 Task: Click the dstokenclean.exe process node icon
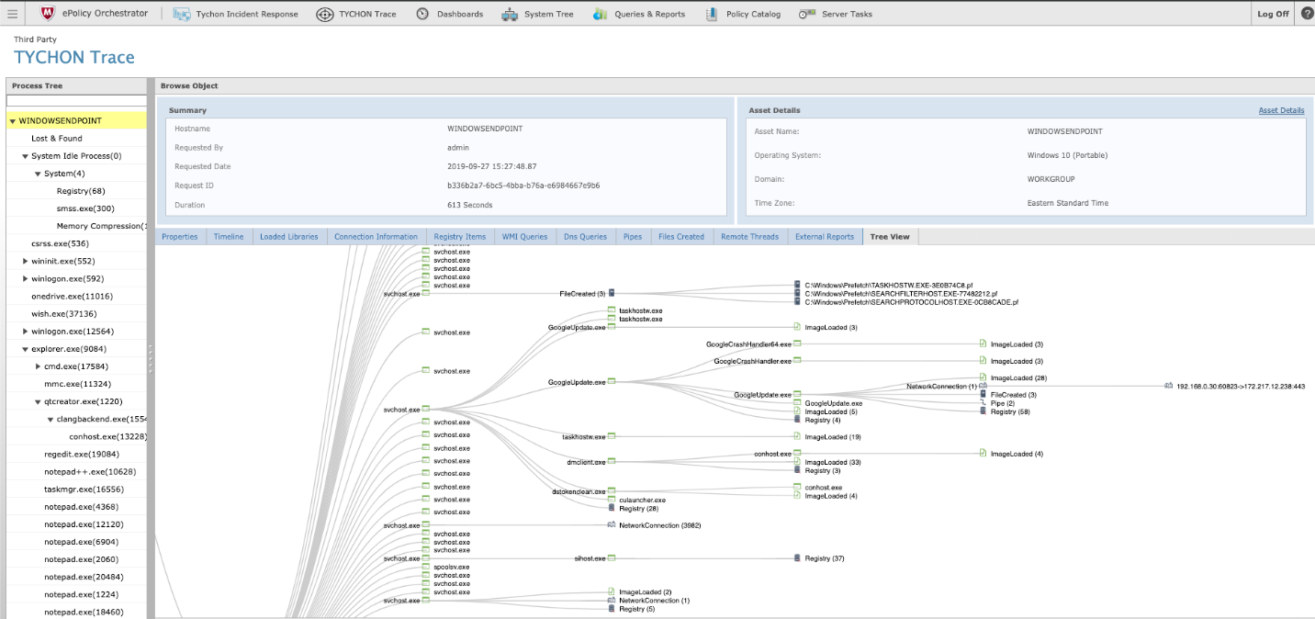point(612,491)
